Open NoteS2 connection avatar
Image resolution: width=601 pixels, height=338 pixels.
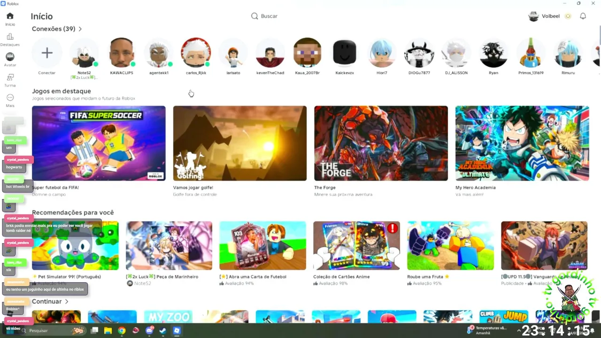coord(85,53)
